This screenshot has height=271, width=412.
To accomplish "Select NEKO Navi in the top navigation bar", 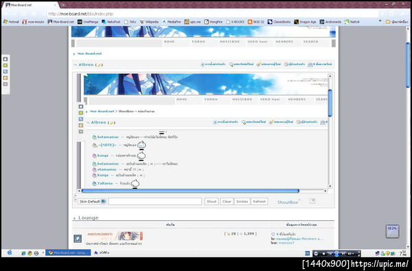I will click(x=257, y=42).
